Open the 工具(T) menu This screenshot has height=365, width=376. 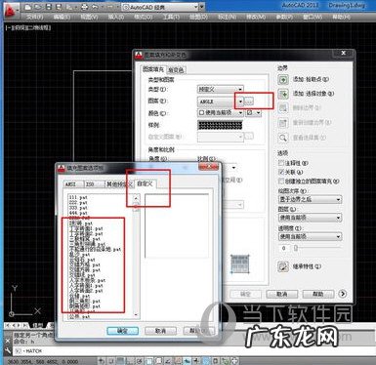(x=171, y=17)
